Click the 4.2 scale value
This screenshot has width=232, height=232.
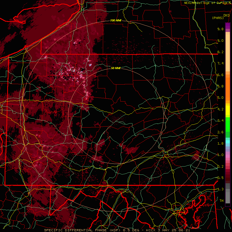pyautogui.click(x=220, y=109)
